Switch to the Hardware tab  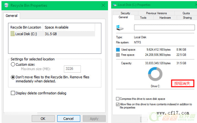pos(165,18)
